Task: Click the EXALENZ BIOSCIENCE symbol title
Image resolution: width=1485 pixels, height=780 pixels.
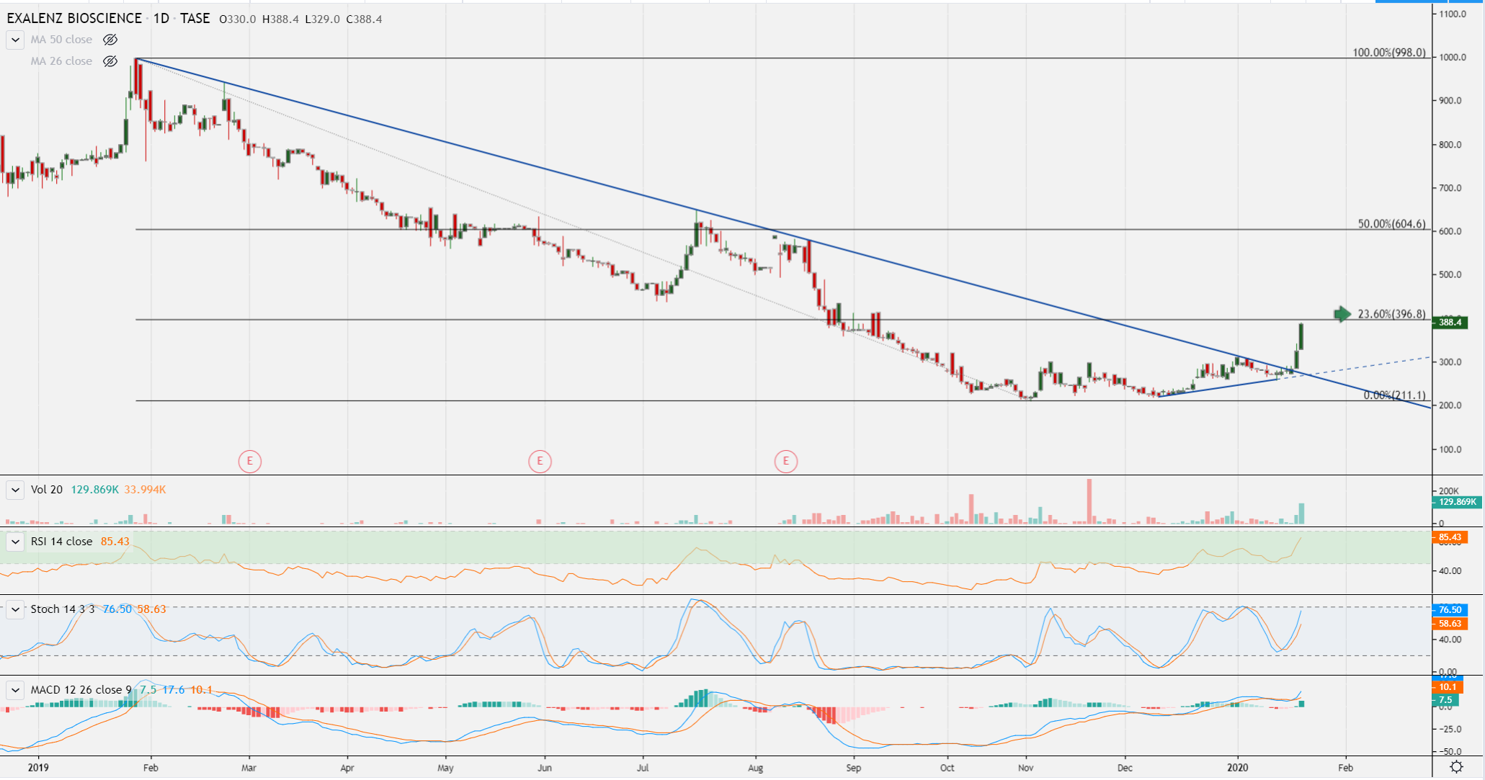Action: 74,18
